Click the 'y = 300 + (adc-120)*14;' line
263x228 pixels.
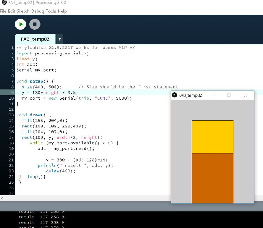click(77, 160)
